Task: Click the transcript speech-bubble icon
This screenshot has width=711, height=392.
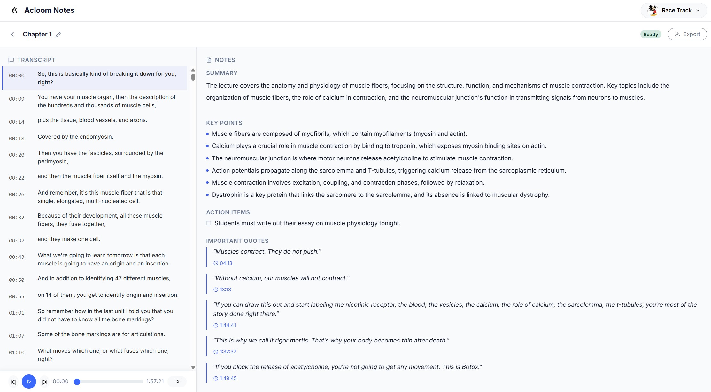Action: (11, 60)
